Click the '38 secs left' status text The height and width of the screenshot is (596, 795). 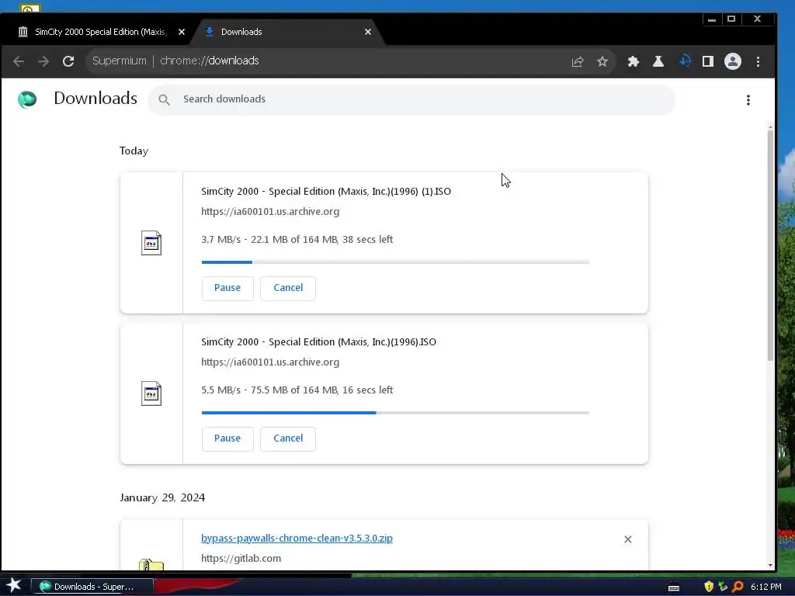(x=367, y=239)
